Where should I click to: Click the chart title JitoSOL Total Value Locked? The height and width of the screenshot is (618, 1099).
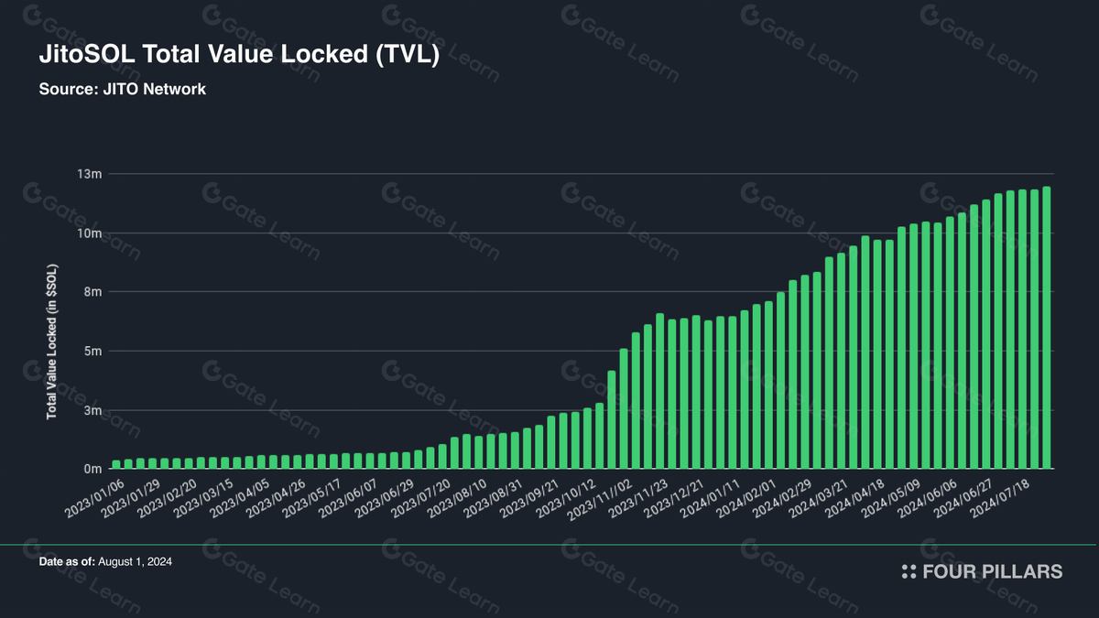pos(240,55)
